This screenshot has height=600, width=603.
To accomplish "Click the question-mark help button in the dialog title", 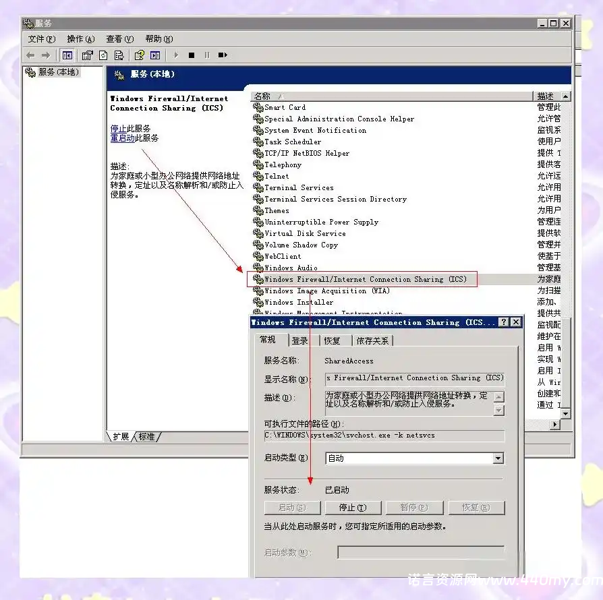I will tap(504, 322).
